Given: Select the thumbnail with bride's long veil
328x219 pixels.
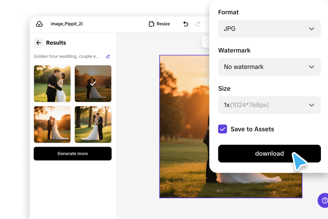Looking at the screenshot, I should [x=52, y=124].
